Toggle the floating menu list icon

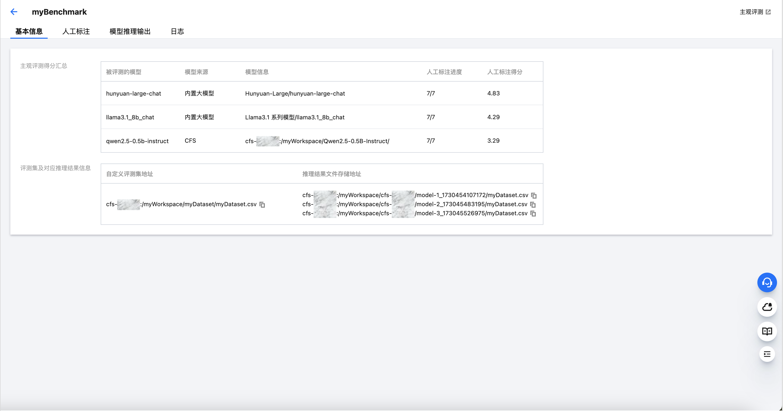(767, 354)
